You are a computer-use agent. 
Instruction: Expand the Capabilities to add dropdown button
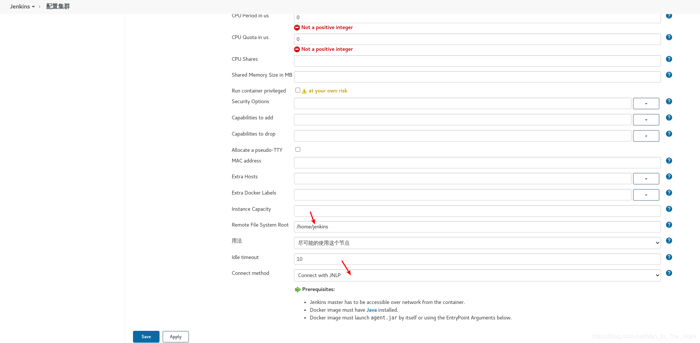pyautogui.click(x=646, y=120)
